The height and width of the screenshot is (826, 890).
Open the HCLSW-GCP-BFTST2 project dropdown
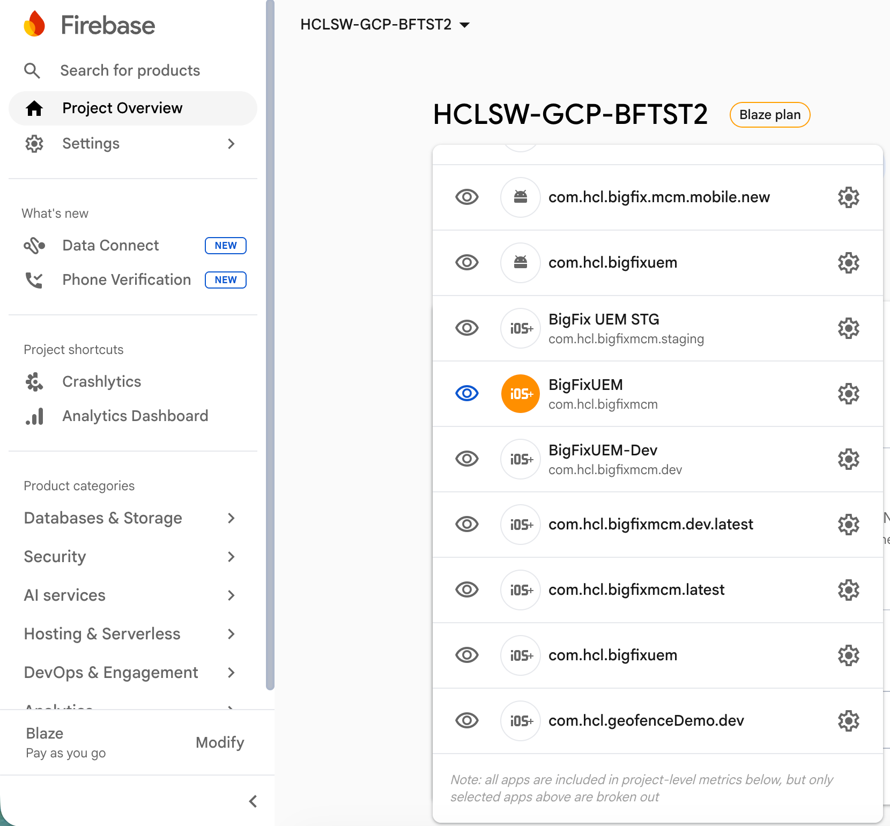[x=385, y=25]
